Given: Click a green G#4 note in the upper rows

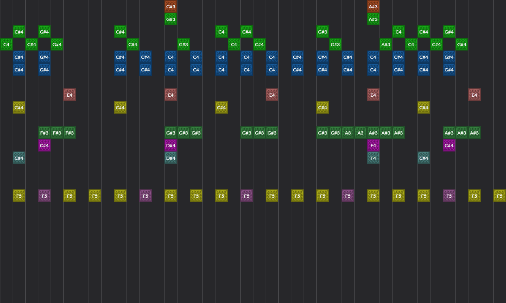Looking at the screenshot, I should (44, 32).
